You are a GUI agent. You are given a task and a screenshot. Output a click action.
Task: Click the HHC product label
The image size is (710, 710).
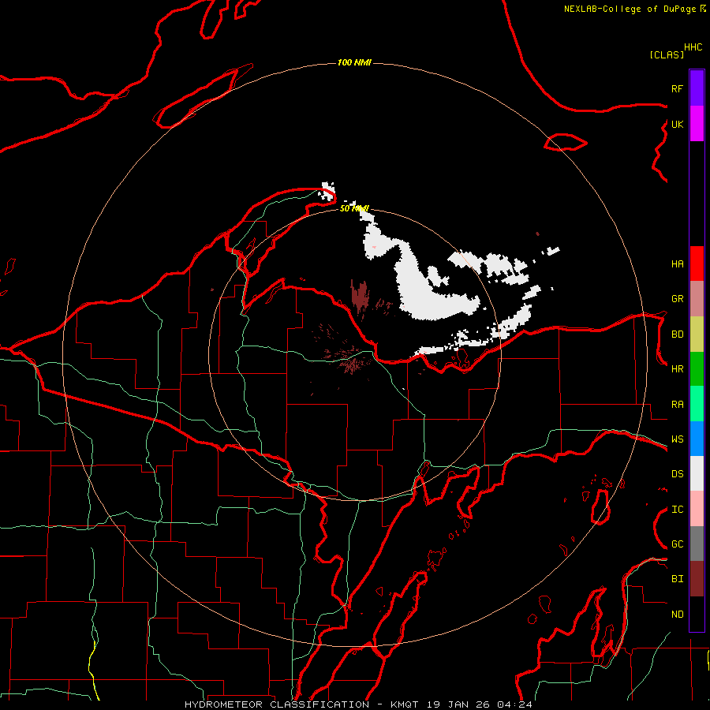(x=693, y=47)
